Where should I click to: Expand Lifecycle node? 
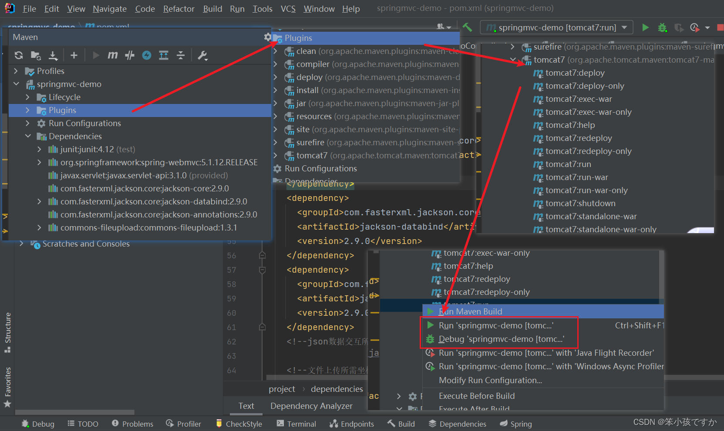(28, 97)
